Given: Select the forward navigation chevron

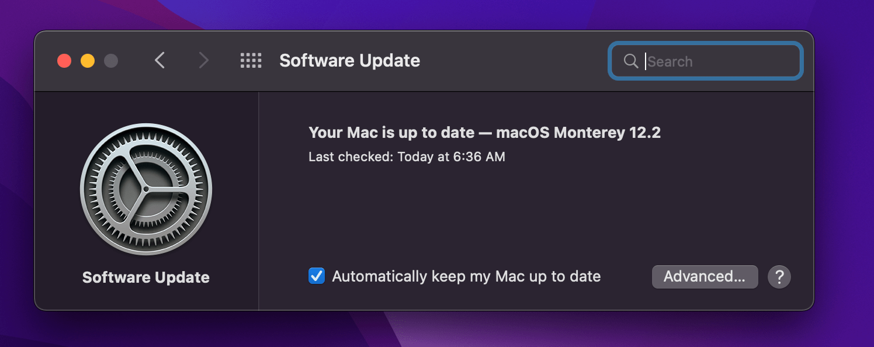Looking at the screenshot, I should [203, 60].
